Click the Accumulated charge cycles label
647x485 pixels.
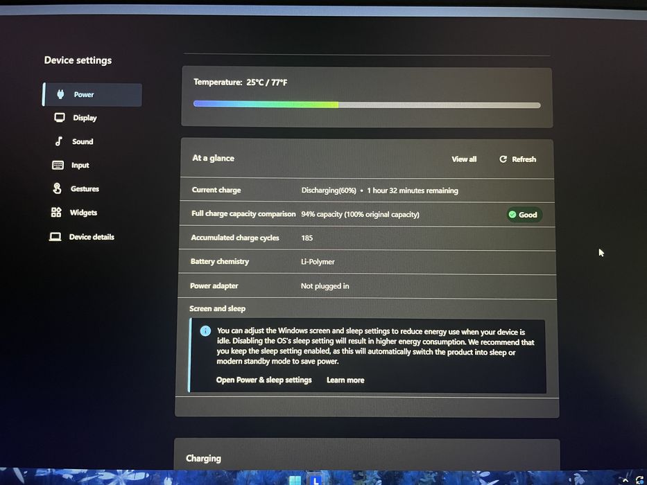(x=235, y=238)
